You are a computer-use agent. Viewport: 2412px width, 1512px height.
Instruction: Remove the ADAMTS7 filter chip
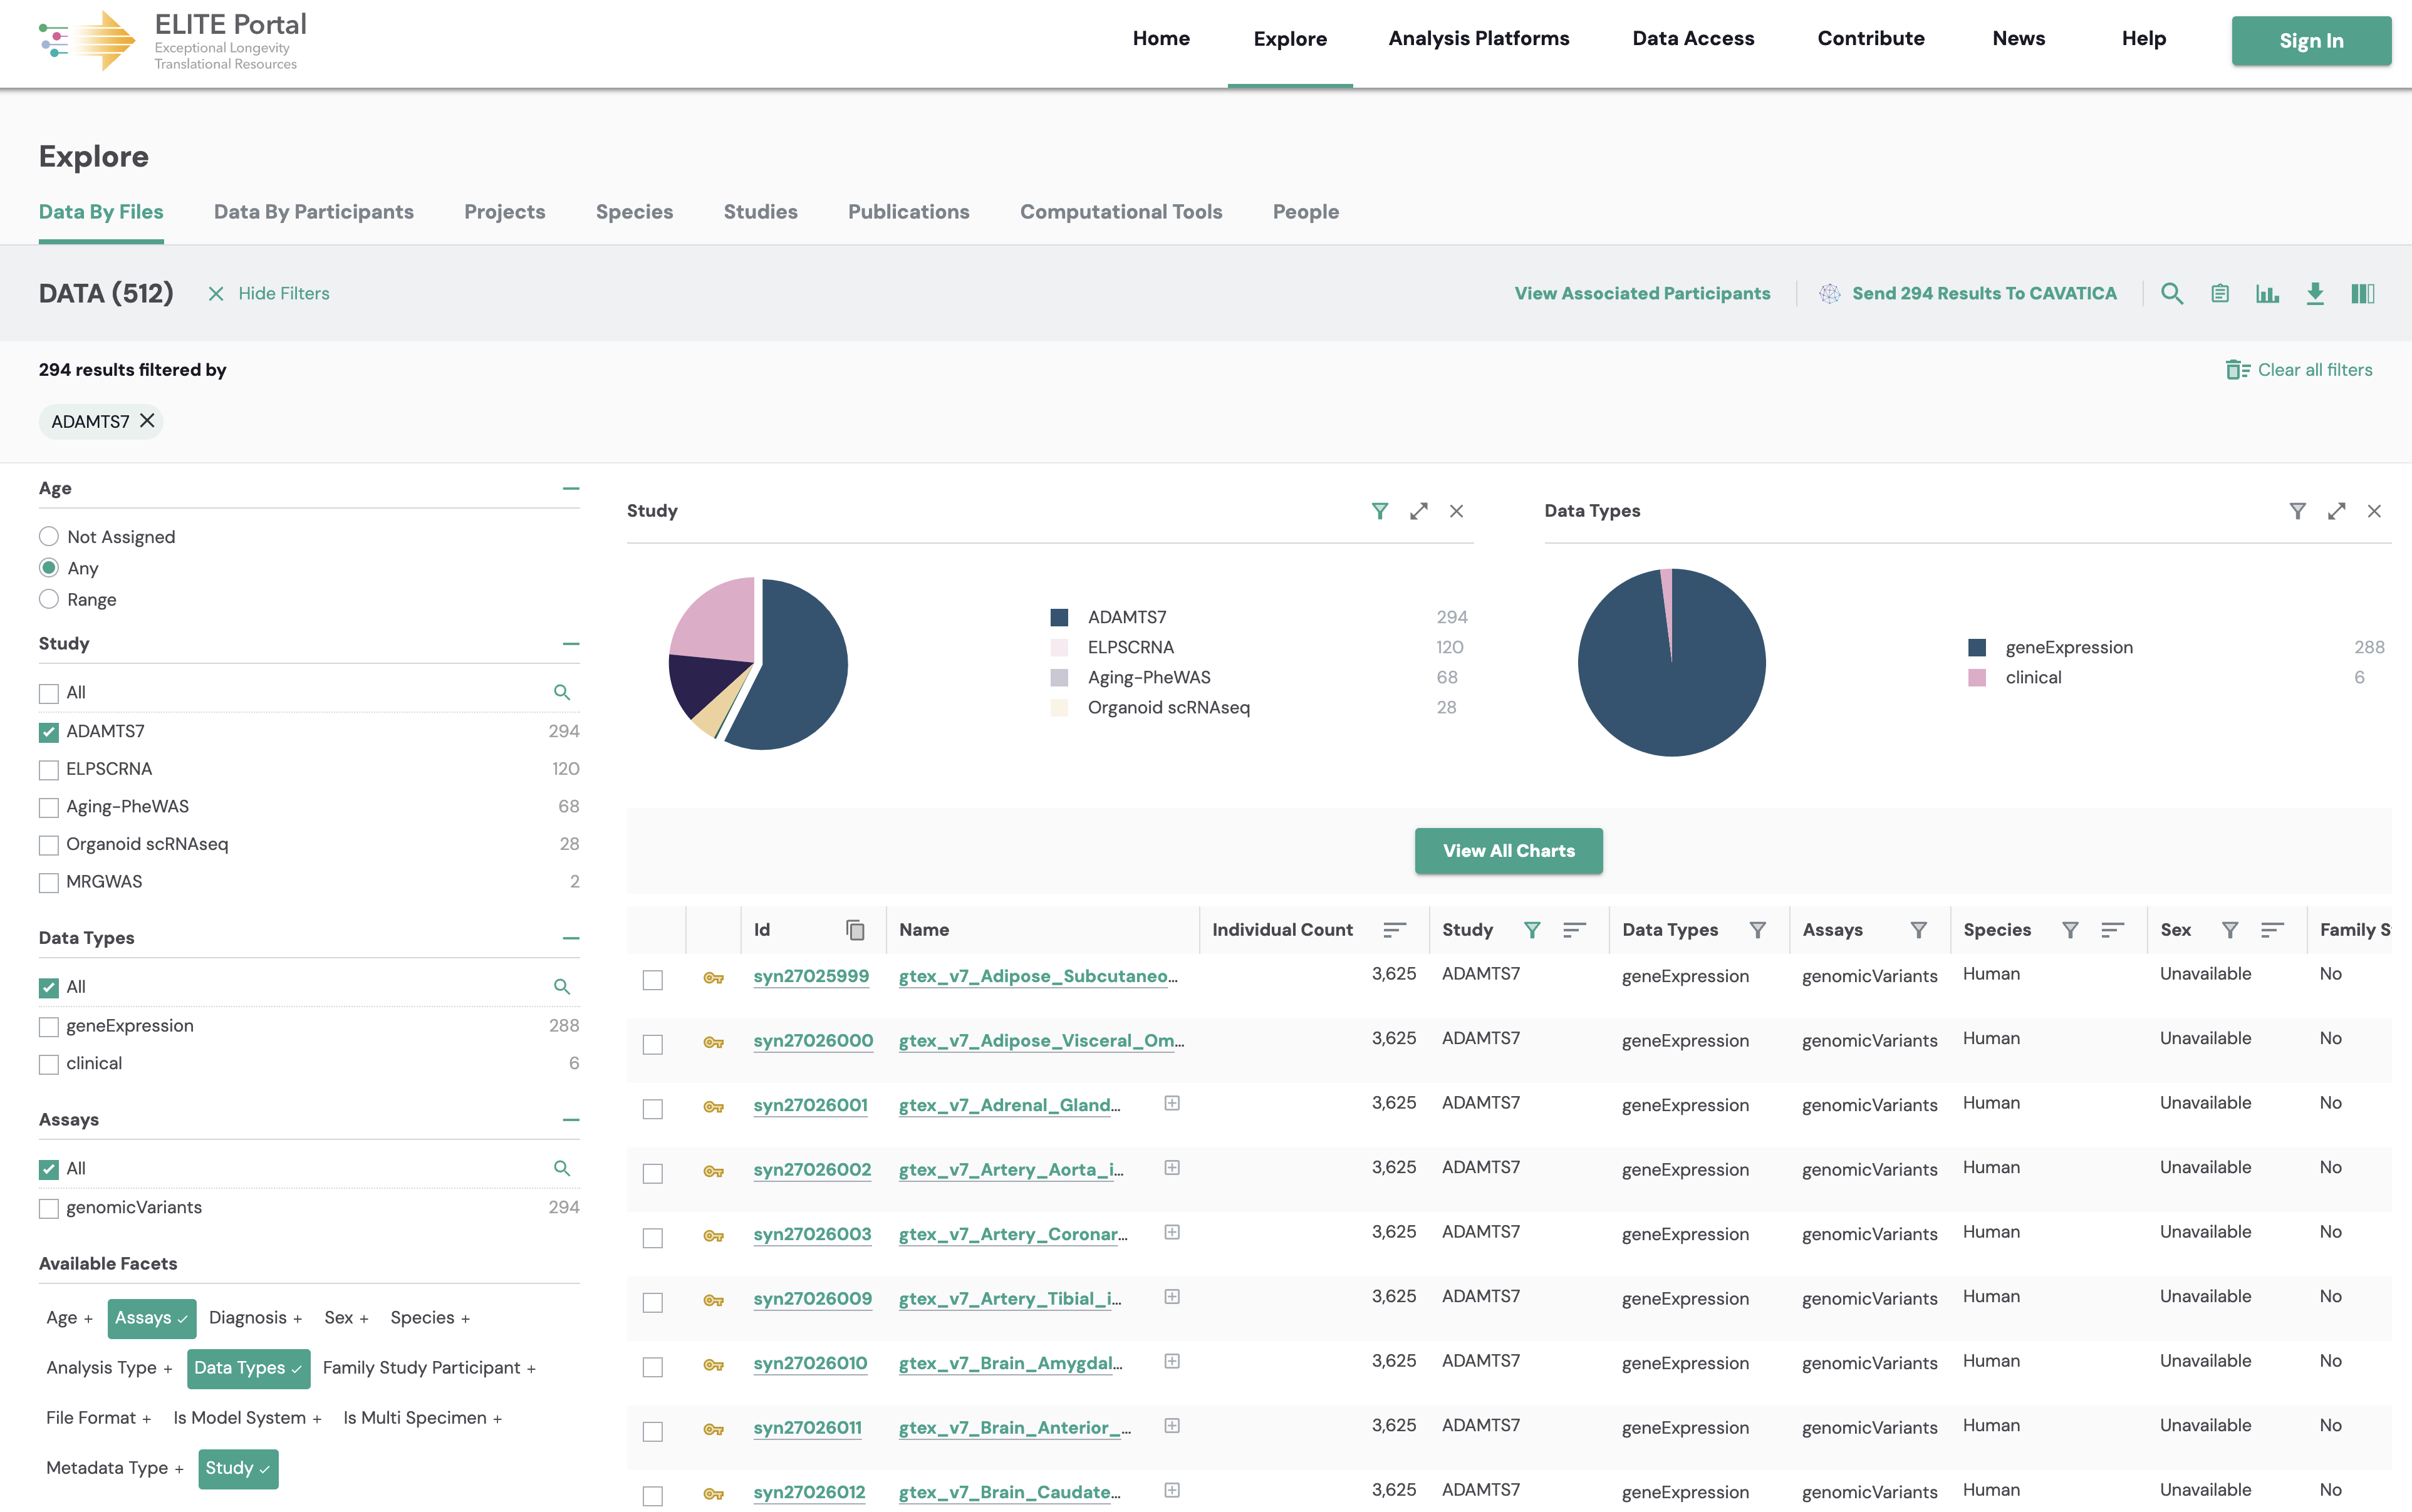pos(147,420)
